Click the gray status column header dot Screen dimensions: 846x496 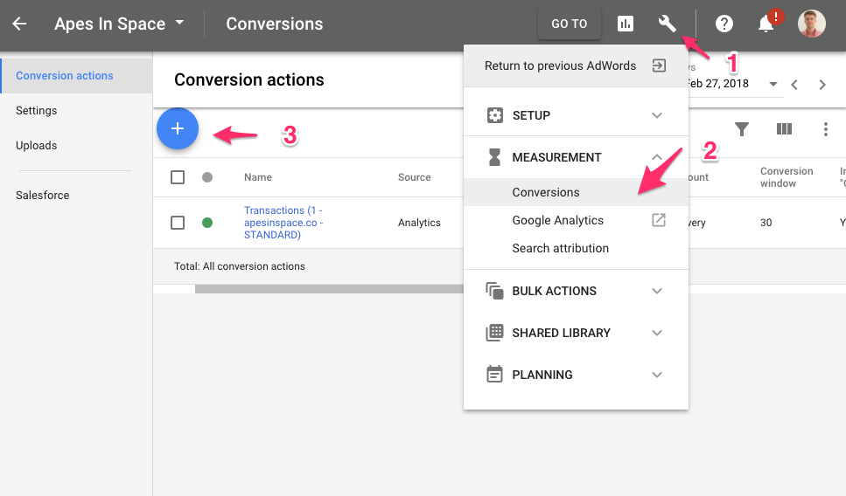[x=207, y=177]
